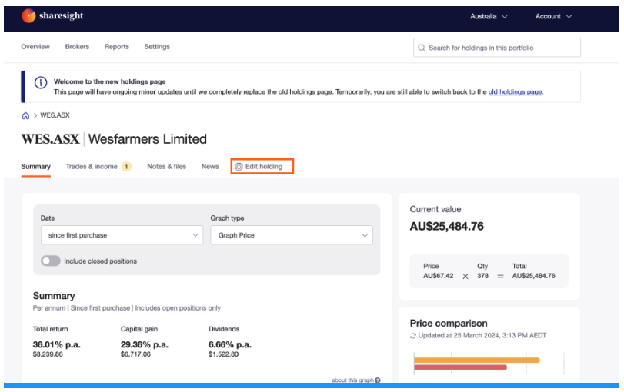This screenshot has height=392, width=624.
Task: Click the $1,522.80 dividends amount
Action: click(x=224, y=354)
